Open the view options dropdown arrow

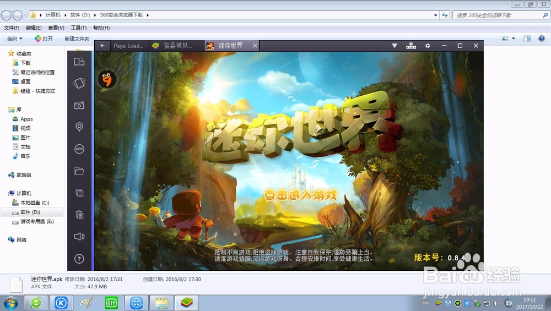[514, 39]
